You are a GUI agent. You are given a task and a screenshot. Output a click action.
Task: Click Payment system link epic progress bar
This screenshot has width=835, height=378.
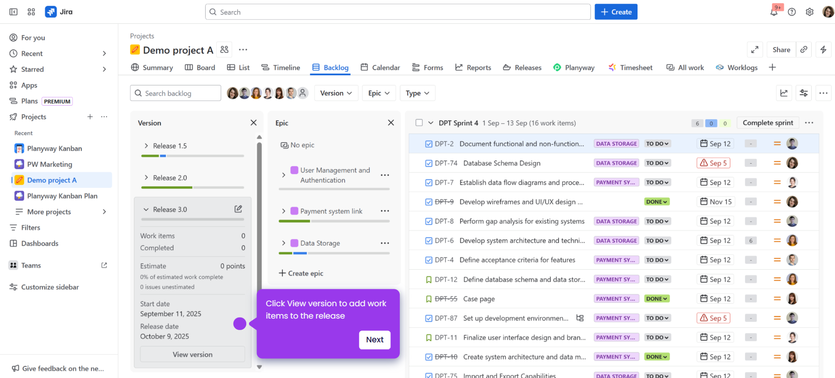(x=334, y=221)
